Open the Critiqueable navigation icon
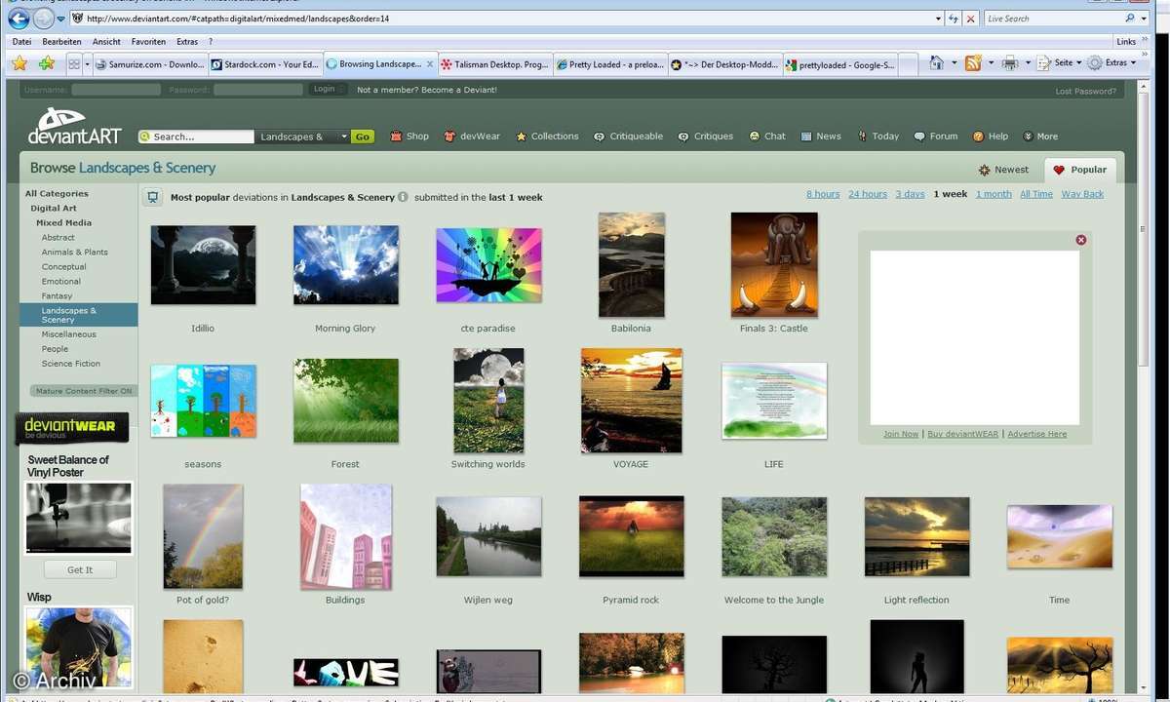 coord(600,136)
